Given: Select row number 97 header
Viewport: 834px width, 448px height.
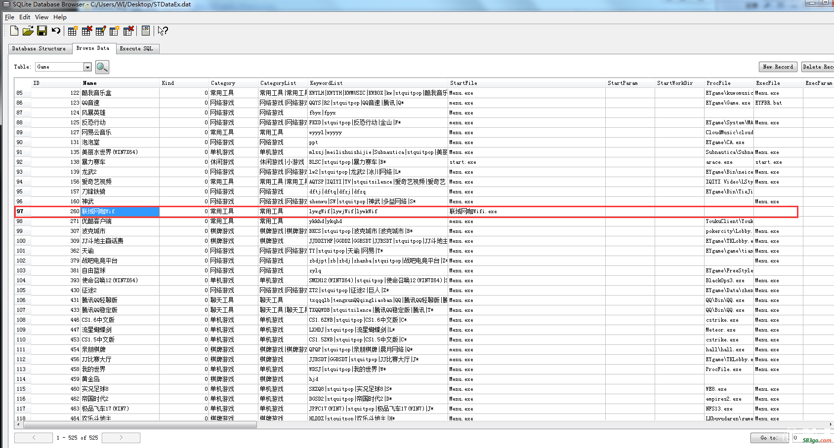Looking at the screenshot, I should [x=22, y=211].
